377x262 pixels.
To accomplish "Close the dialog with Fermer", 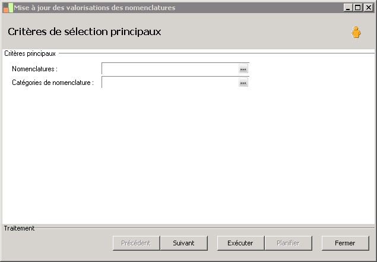I will point(344,243).
